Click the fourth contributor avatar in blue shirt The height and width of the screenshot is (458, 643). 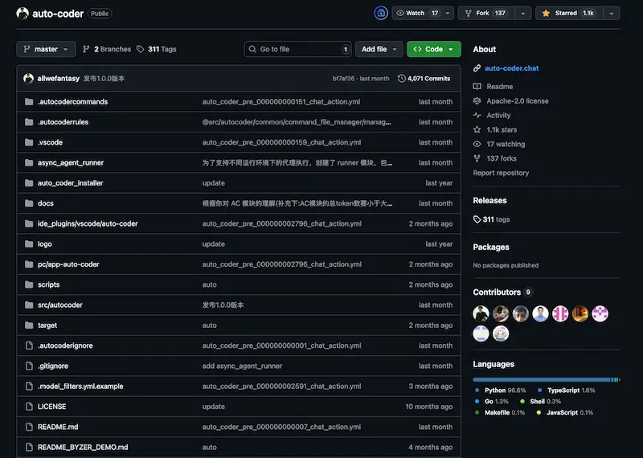coord(540,313)
